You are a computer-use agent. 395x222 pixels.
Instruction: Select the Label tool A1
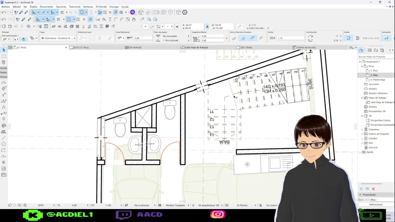[x=4, y=113]
